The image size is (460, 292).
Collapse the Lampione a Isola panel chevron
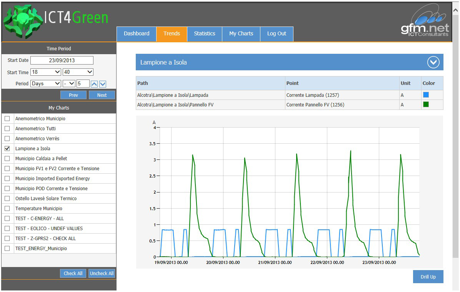point(433,62)
